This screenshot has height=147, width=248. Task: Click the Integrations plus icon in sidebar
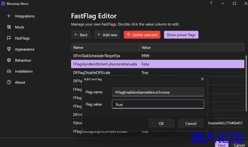[x=9, y=16]
